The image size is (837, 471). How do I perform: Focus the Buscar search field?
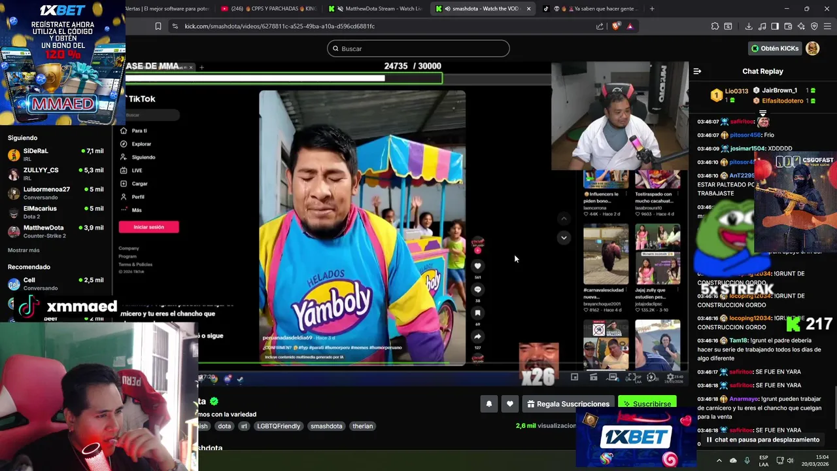coord(418,48)
